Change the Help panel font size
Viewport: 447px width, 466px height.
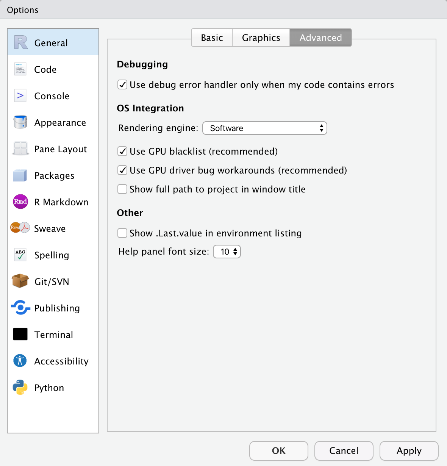click(227, 251)
